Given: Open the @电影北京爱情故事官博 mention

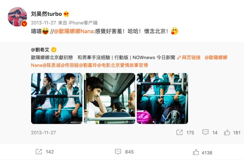Looking at the screenshot, I should [122, 65].
